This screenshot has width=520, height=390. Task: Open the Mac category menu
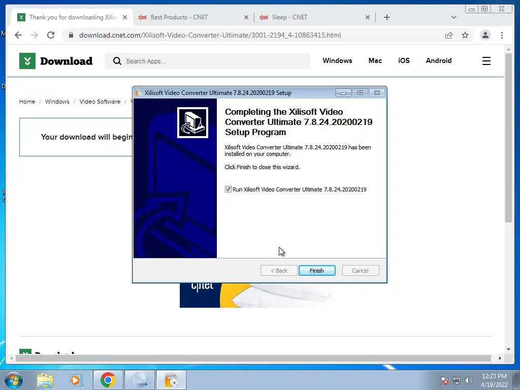coord(375,61)
